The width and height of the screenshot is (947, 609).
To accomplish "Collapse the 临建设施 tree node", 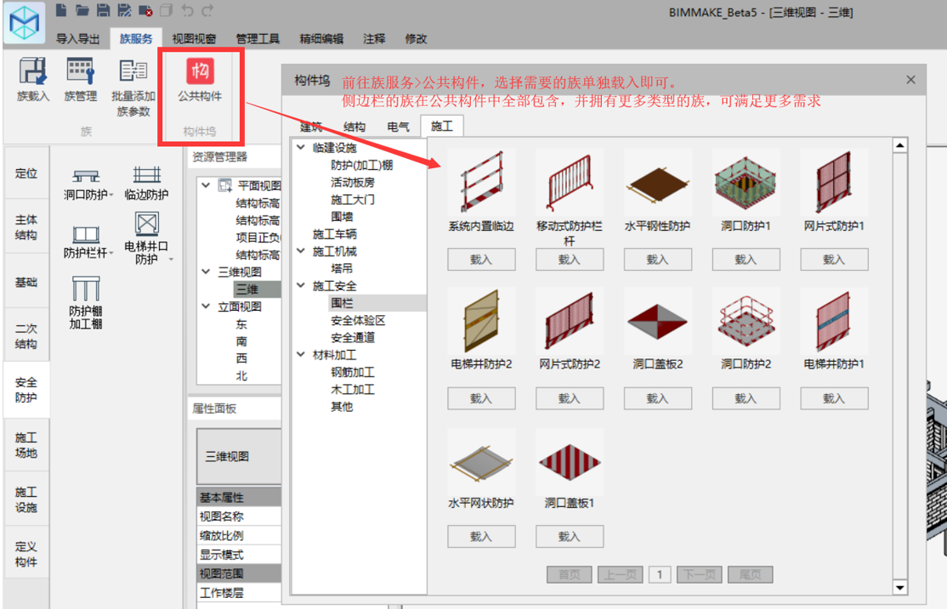I will [301, 147].
